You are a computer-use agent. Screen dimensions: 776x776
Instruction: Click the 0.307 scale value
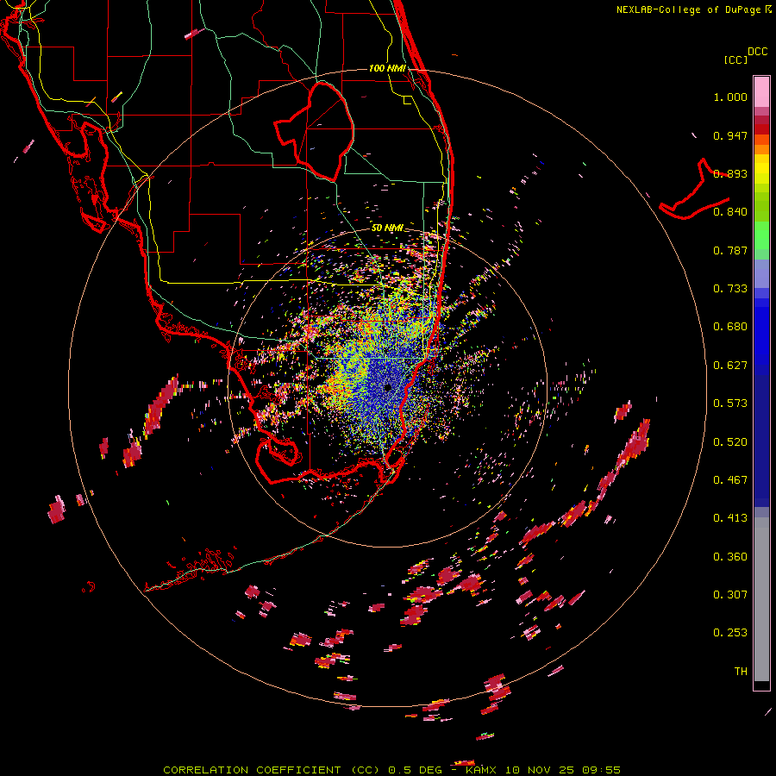(x=730, y=594)
